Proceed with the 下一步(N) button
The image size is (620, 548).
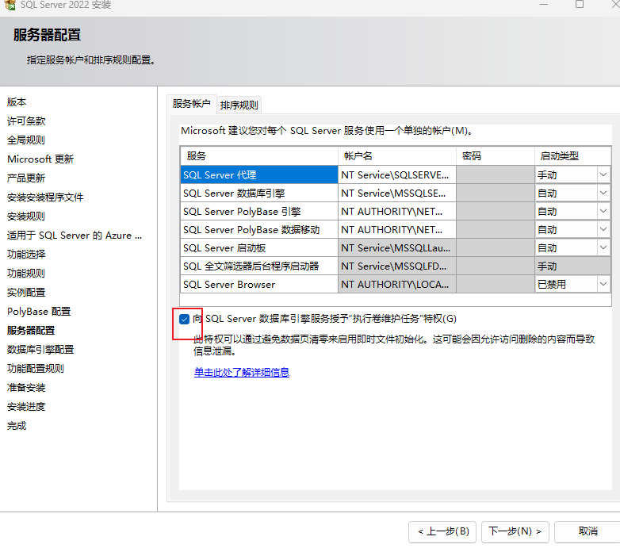pyautogui.click(x=515, y=531)
